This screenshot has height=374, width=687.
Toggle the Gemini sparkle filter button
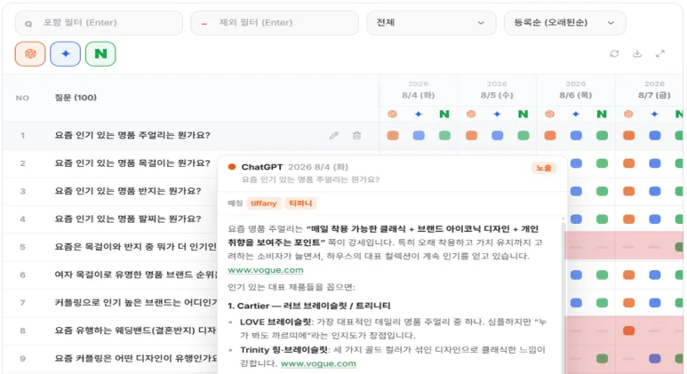tap(65, 54)
